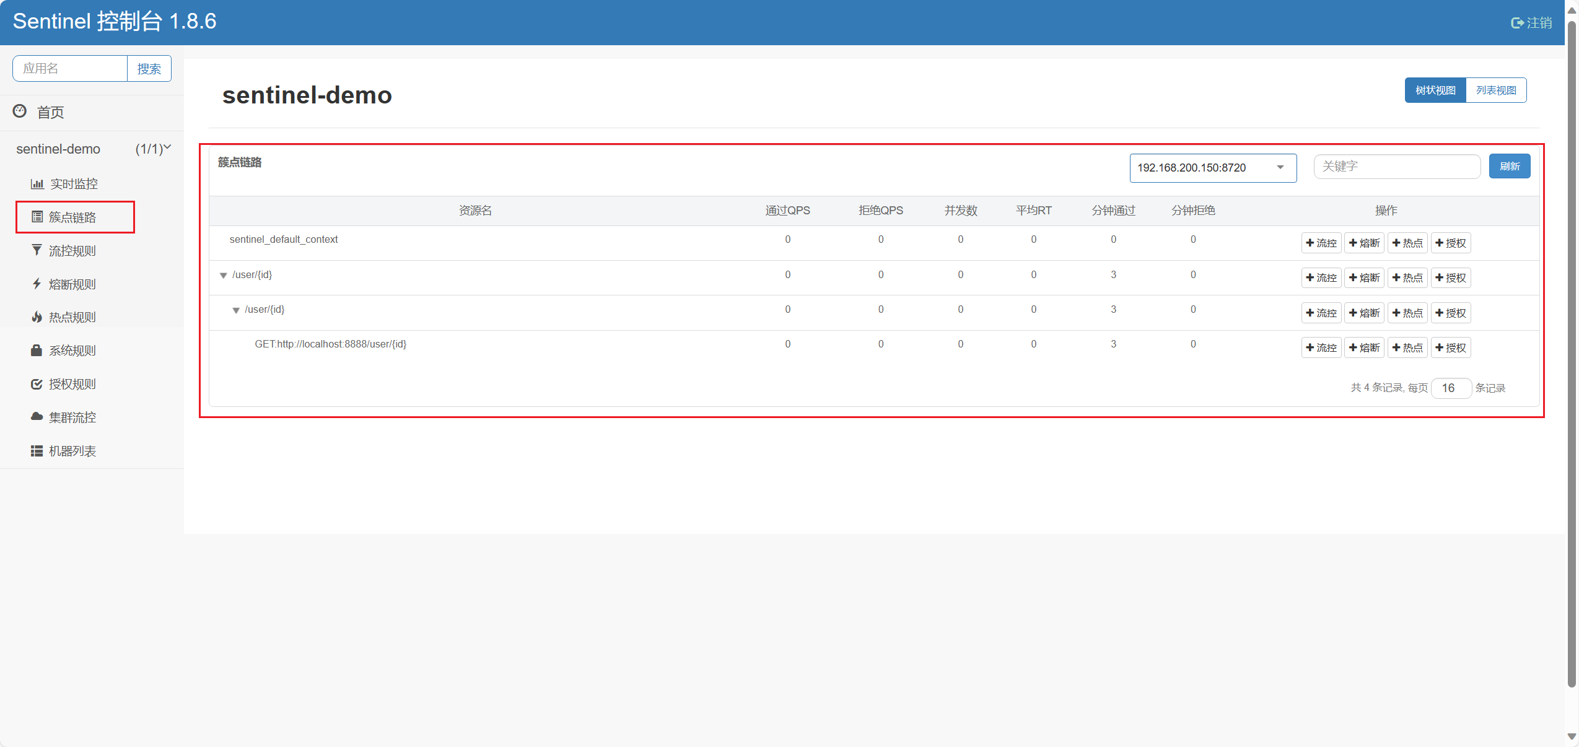Click the logout icon in header
The width and height of the screenshot is (1579, 747).
click(x=1517, y=23)
